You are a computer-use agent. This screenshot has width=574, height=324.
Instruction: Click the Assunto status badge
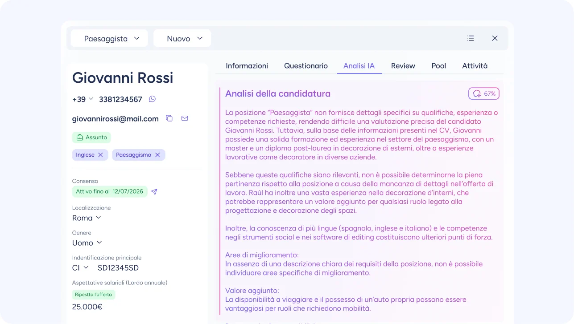point(91,138)
